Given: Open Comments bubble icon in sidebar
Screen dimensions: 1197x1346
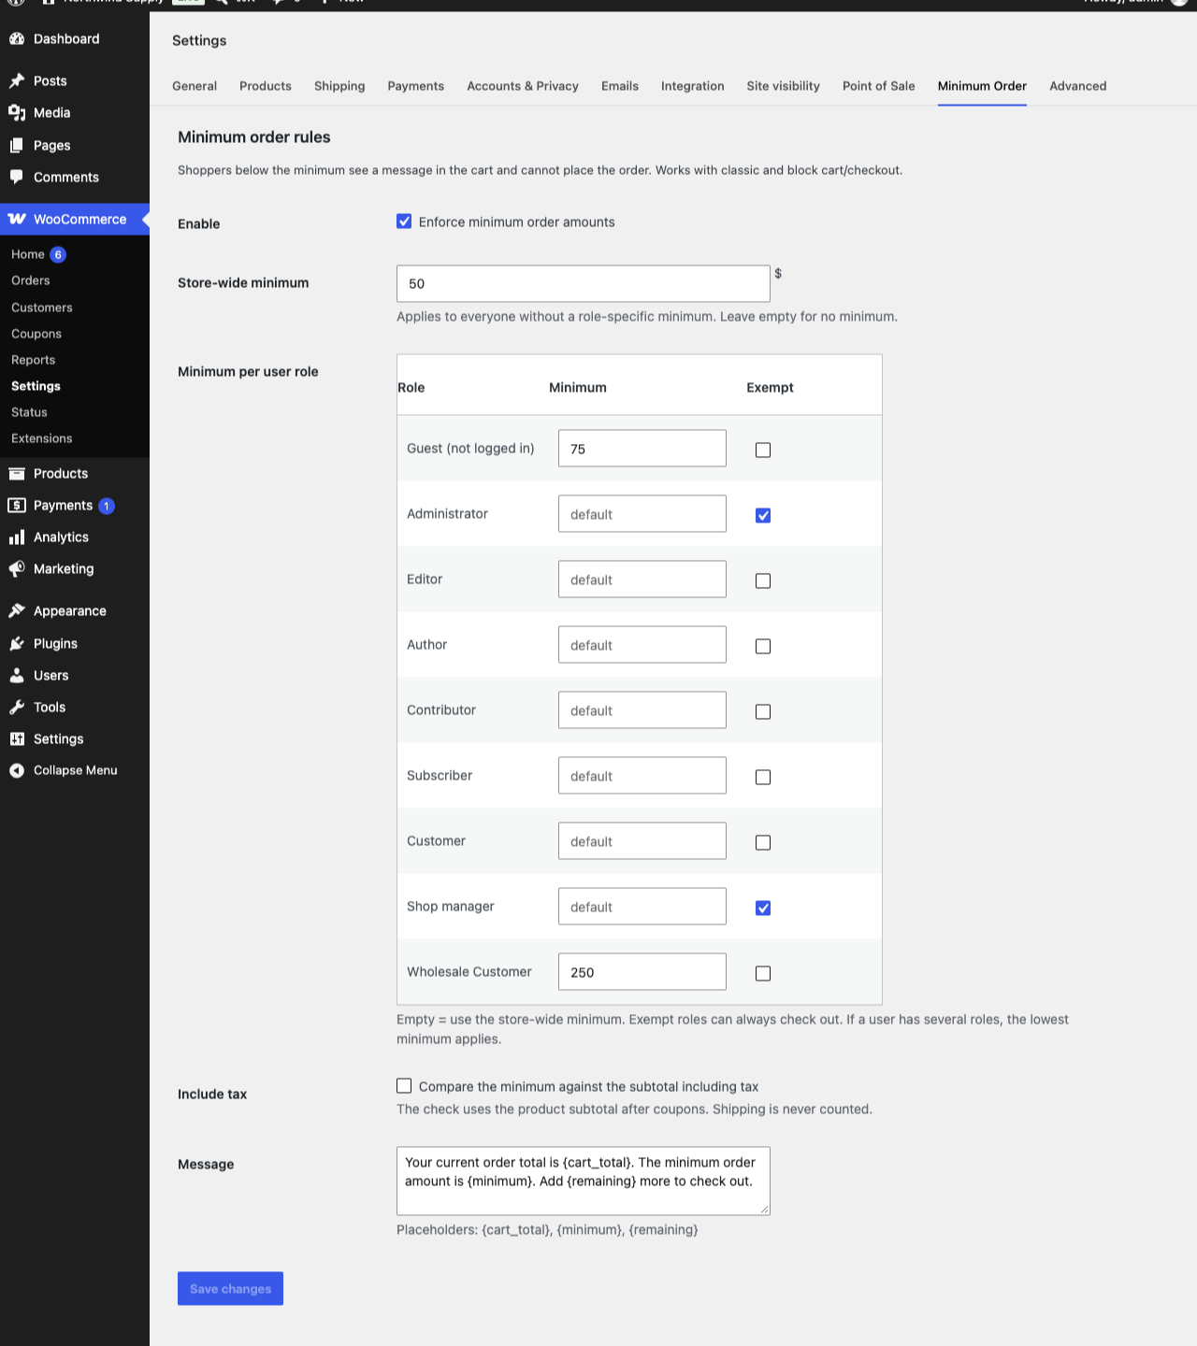Looking at the screenshot, I should click(17, 178).
